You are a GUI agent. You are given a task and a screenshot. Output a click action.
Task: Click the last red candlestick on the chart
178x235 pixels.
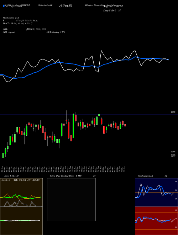point(125,125)
